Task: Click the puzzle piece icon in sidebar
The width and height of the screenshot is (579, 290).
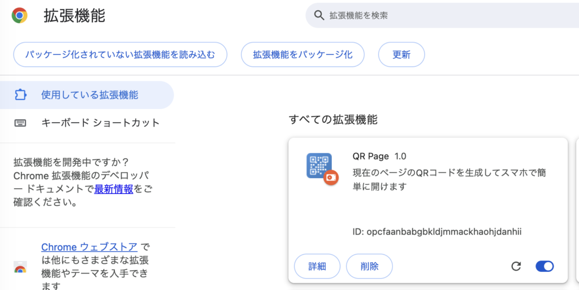Action: click(20, 95)
